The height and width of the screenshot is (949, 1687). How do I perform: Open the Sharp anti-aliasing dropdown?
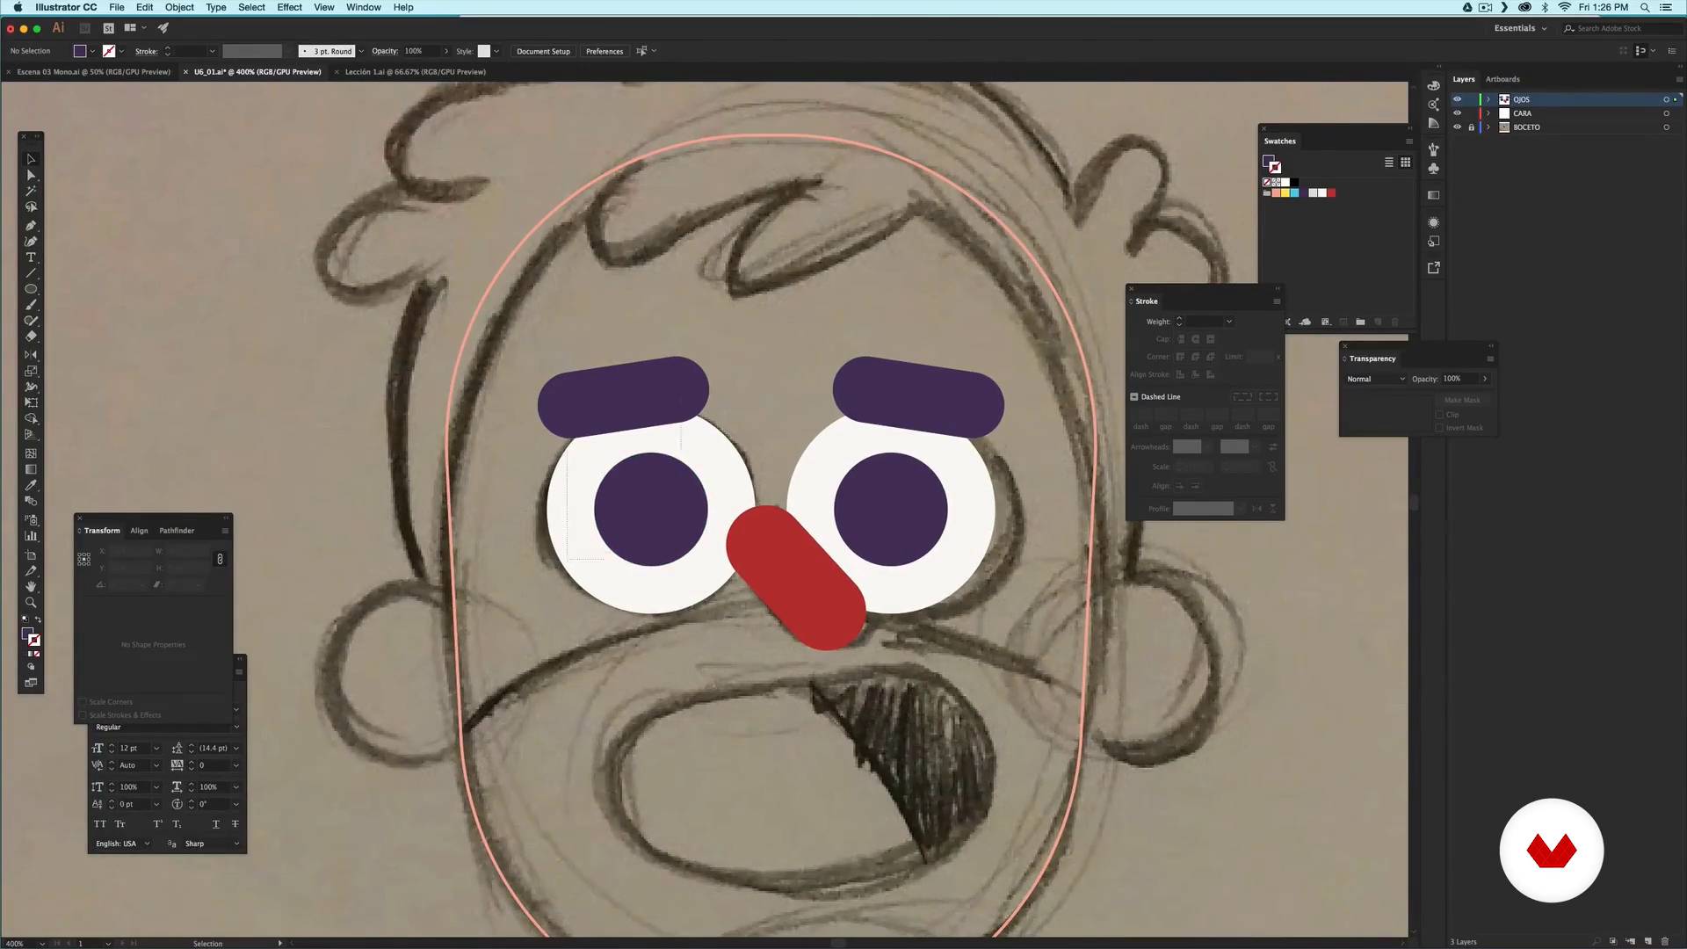(x=212, y=844)
